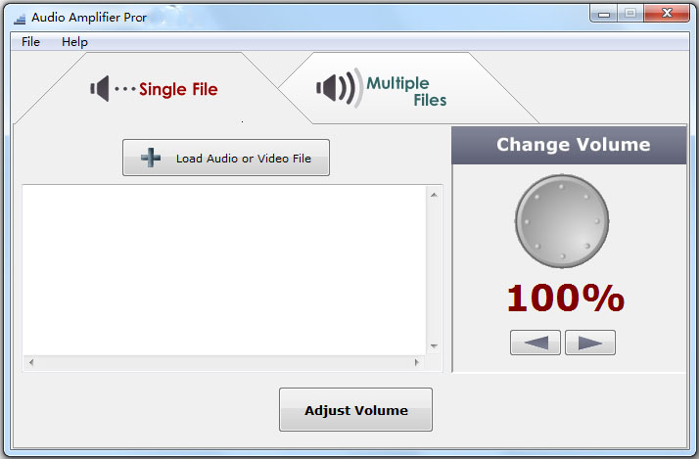
Task: Open the File menu
Action: [30, 42]
